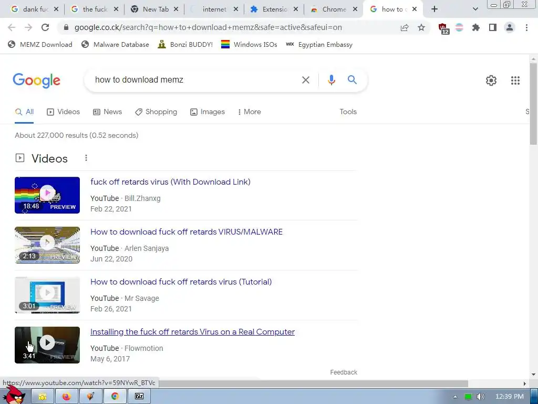
Task: Open the Chrome profile avatar
Action: [510, 27]
